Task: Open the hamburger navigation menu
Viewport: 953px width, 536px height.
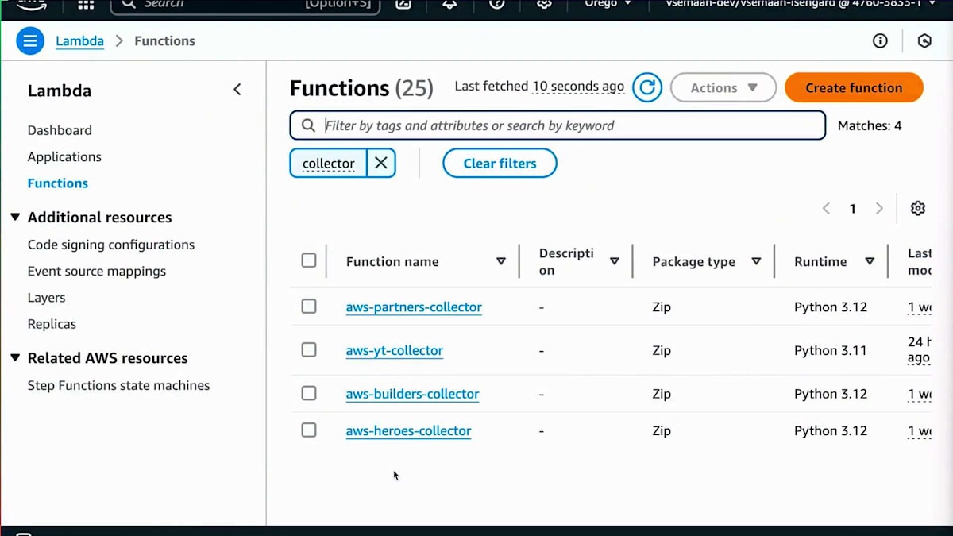Action: [30, 41]
